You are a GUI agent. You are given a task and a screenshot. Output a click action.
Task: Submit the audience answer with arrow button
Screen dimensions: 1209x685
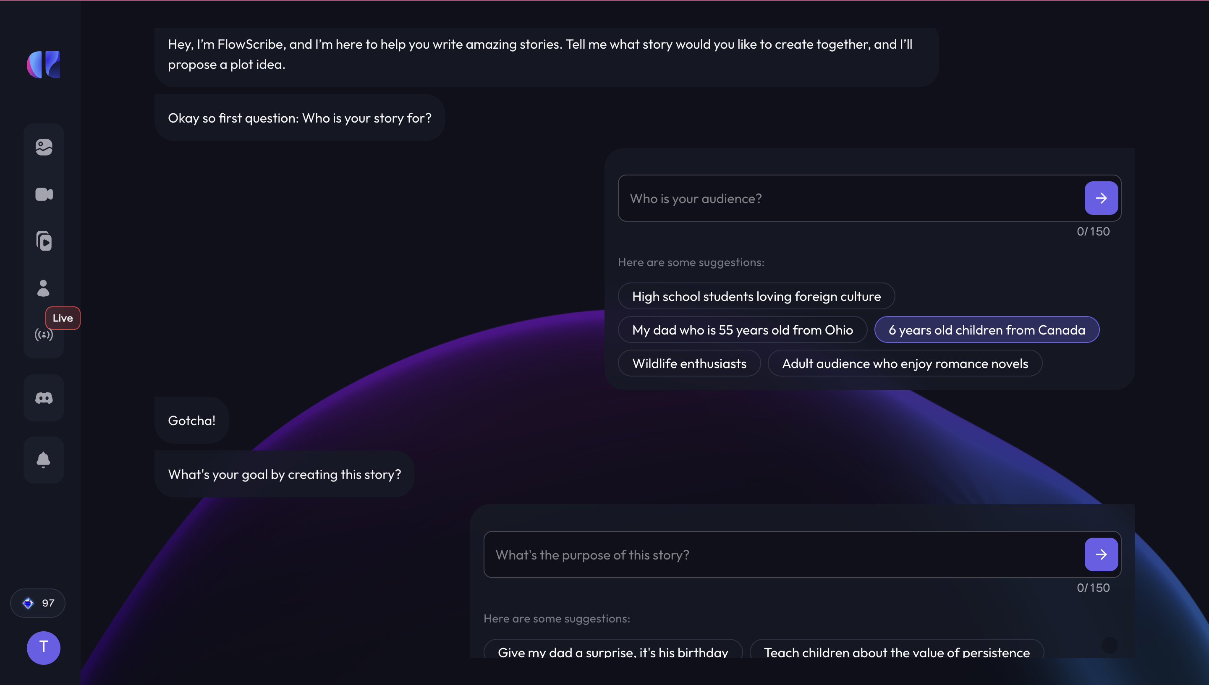pos(1101,198)
